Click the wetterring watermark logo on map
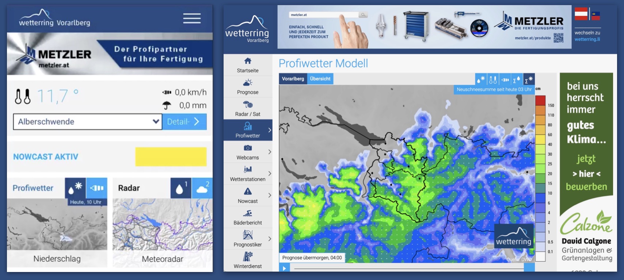 point(514,236)
